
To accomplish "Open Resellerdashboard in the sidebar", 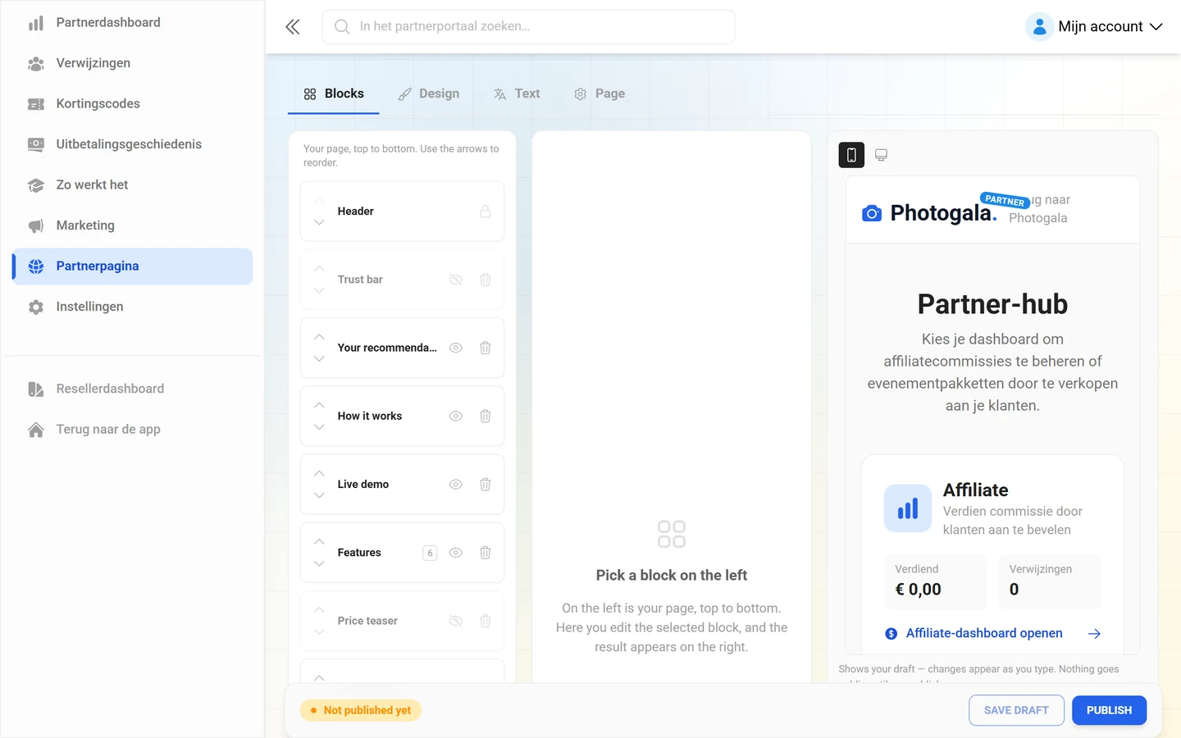I will [132, 389].
